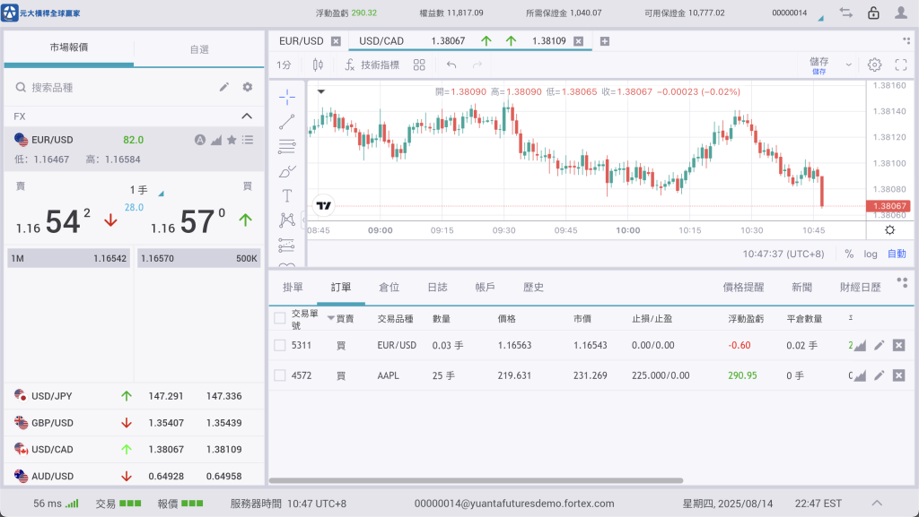Collapse the FX category section
This screenshot has height=517, width=919.
(247, 116)
